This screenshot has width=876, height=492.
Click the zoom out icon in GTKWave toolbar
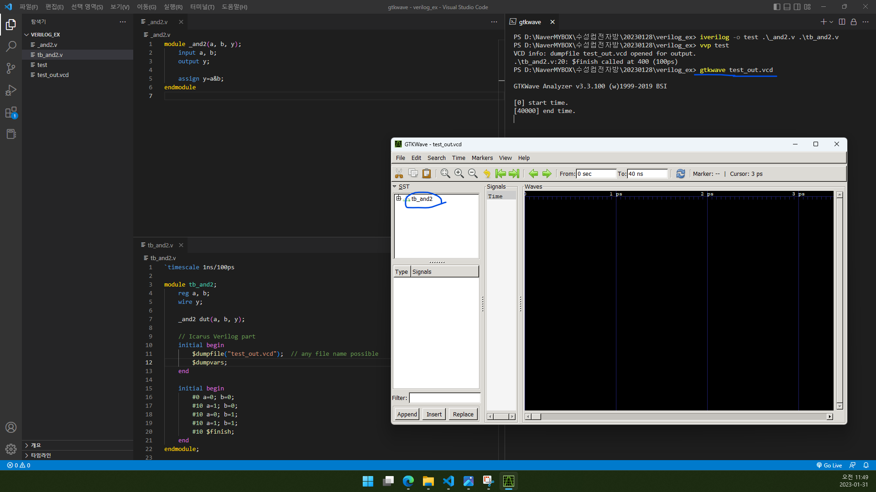click(x=473, y=174)
